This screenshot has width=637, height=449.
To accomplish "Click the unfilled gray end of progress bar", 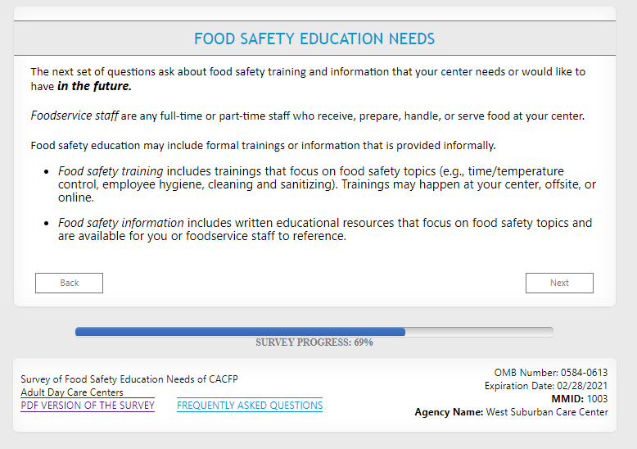I will (x=479, y=332).
